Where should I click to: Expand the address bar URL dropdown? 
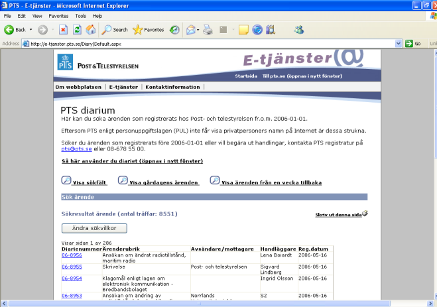click(399, 44)
